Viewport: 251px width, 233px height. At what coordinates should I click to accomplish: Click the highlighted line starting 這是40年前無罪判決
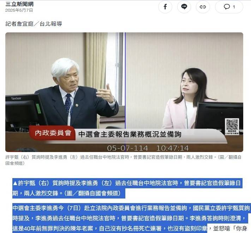[109, 228]
